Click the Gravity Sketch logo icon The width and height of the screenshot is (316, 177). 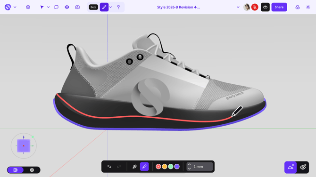point(8,7)
